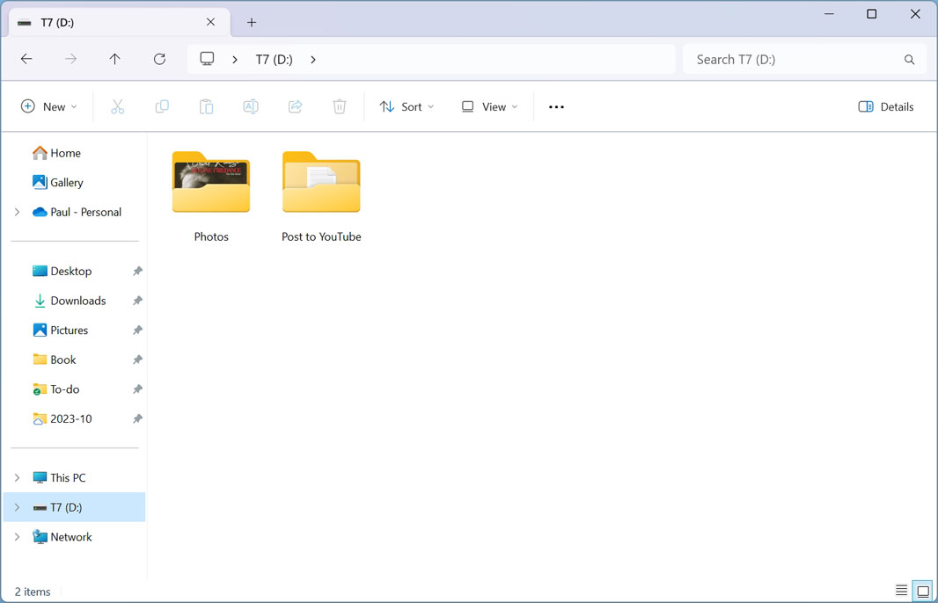
Task: Click the Rename icon in toolbar
Action: coord(251,106)
